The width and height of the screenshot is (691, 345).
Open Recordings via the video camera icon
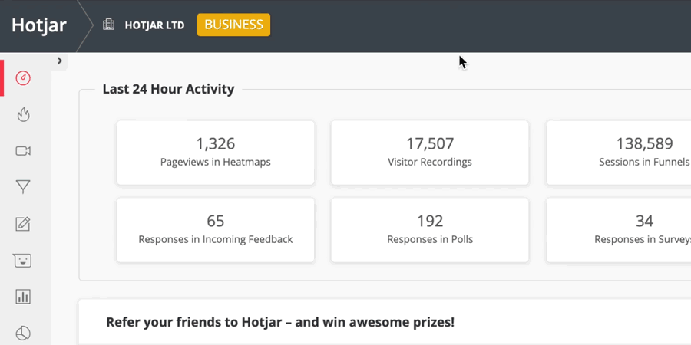23,151
